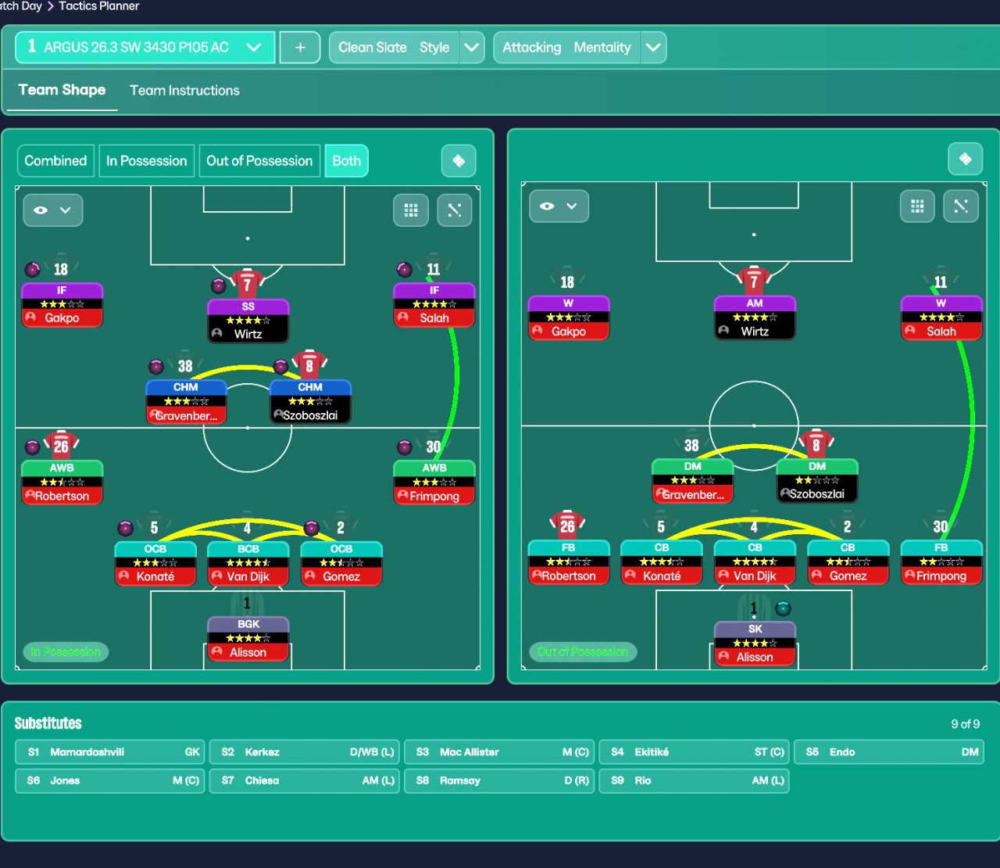Select substitute S2 Kerkez
The height and width of the screenshot is (868, 1000).
tap(305, 751)
